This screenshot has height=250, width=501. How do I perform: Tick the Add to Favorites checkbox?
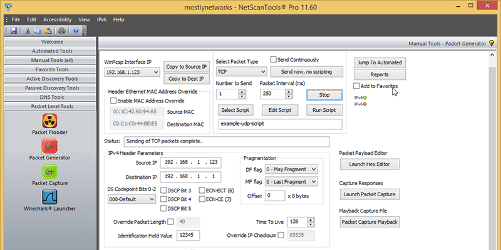(356, 86)
